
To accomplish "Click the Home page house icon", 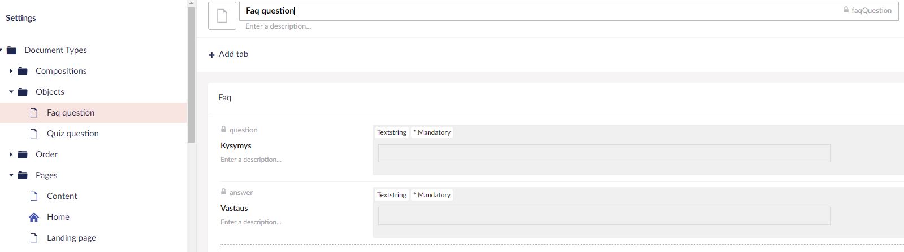I will pos(34,217).
